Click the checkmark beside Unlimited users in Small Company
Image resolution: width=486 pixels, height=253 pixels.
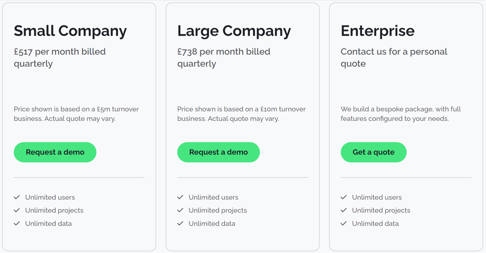click(x=17, y=197)
